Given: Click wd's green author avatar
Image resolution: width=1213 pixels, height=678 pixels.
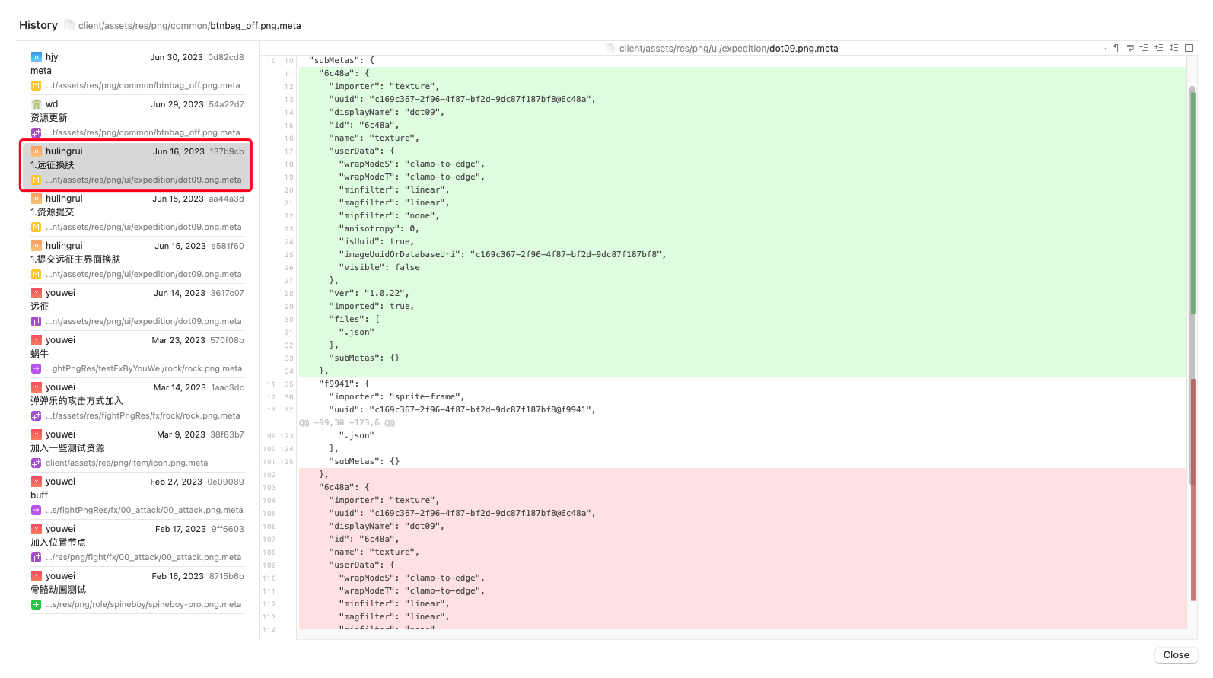Looking at the screenshot, I should pos(36,104).
